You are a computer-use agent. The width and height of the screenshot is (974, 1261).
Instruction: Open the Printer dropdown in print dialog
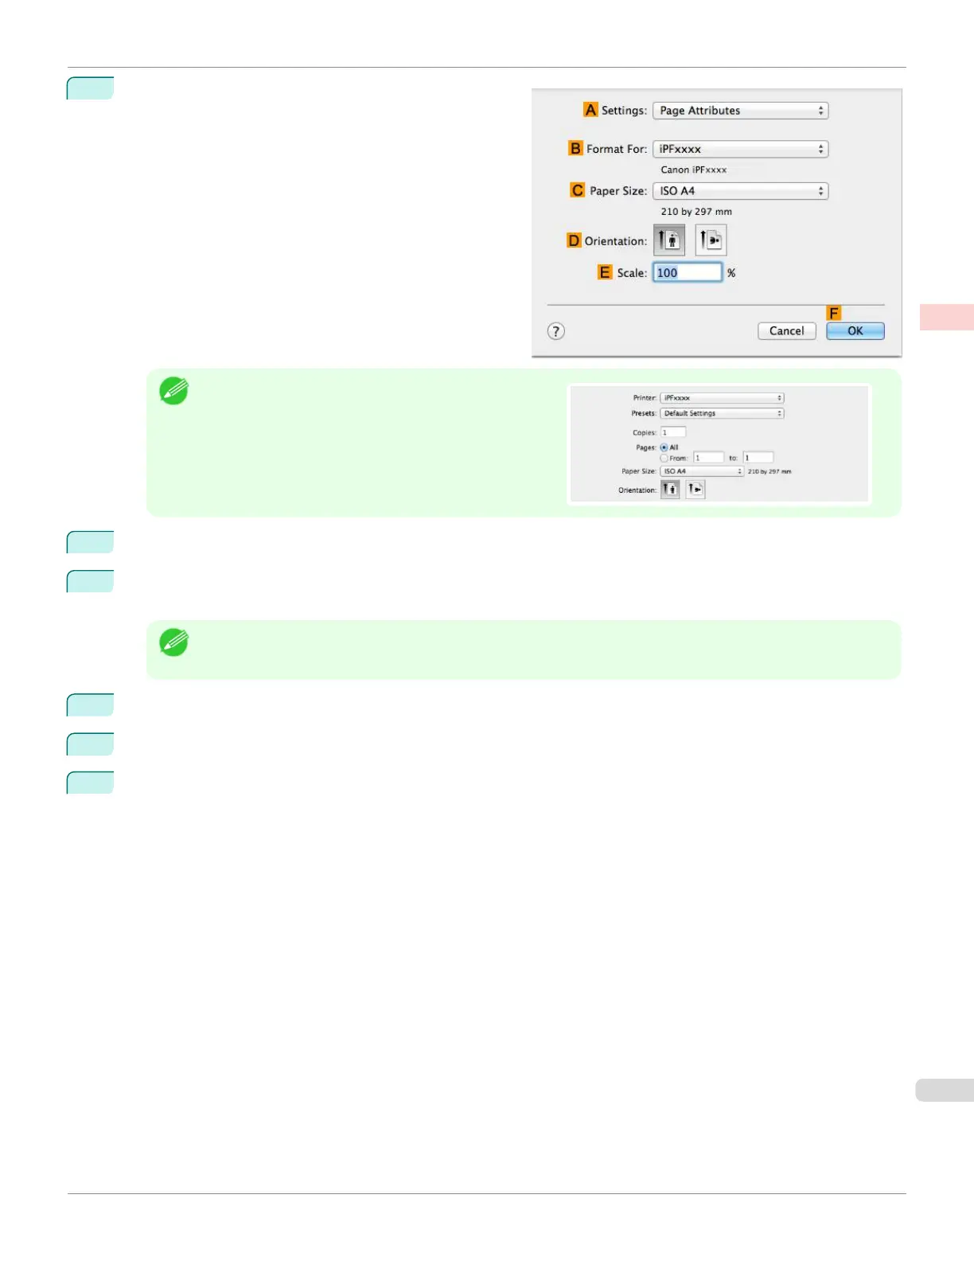pyautogui.click(x=723, y=398)
